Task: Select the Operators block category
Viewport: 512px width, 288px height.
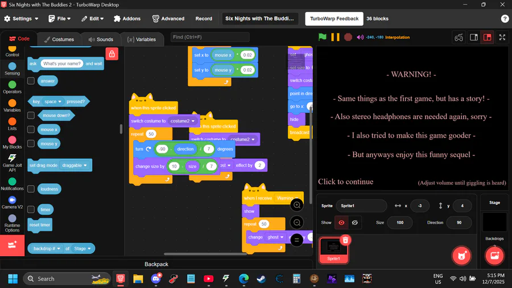Action: pyautogui.click(x=12, y=87)
